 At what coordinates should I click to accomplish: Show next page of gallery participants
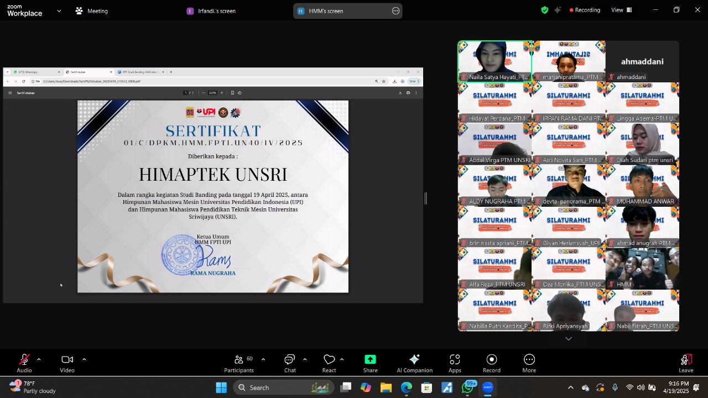click(x=569, y=338)
